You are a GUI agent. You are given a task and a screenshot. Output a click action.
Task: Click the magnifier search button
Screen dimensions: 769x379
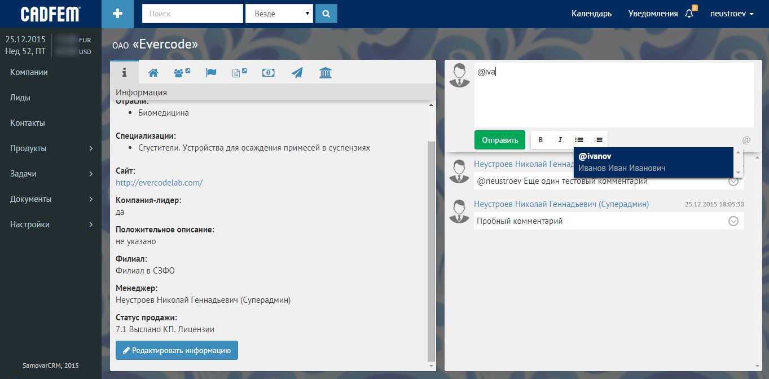(x=326, y=14)
